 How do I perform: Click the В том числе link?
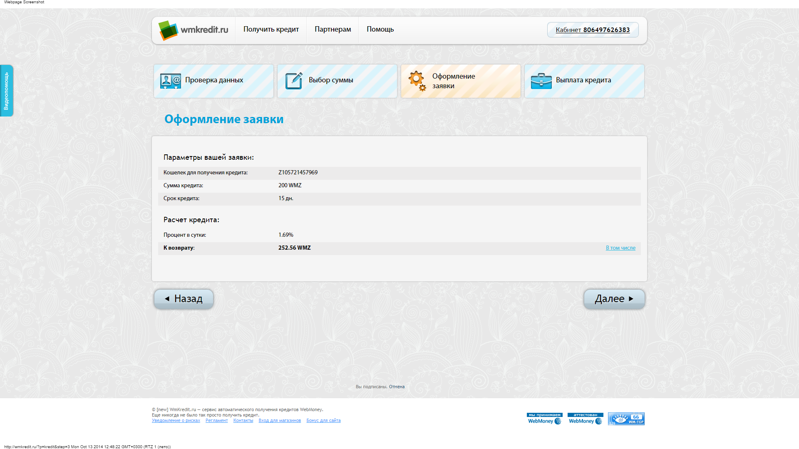[620, 248]
